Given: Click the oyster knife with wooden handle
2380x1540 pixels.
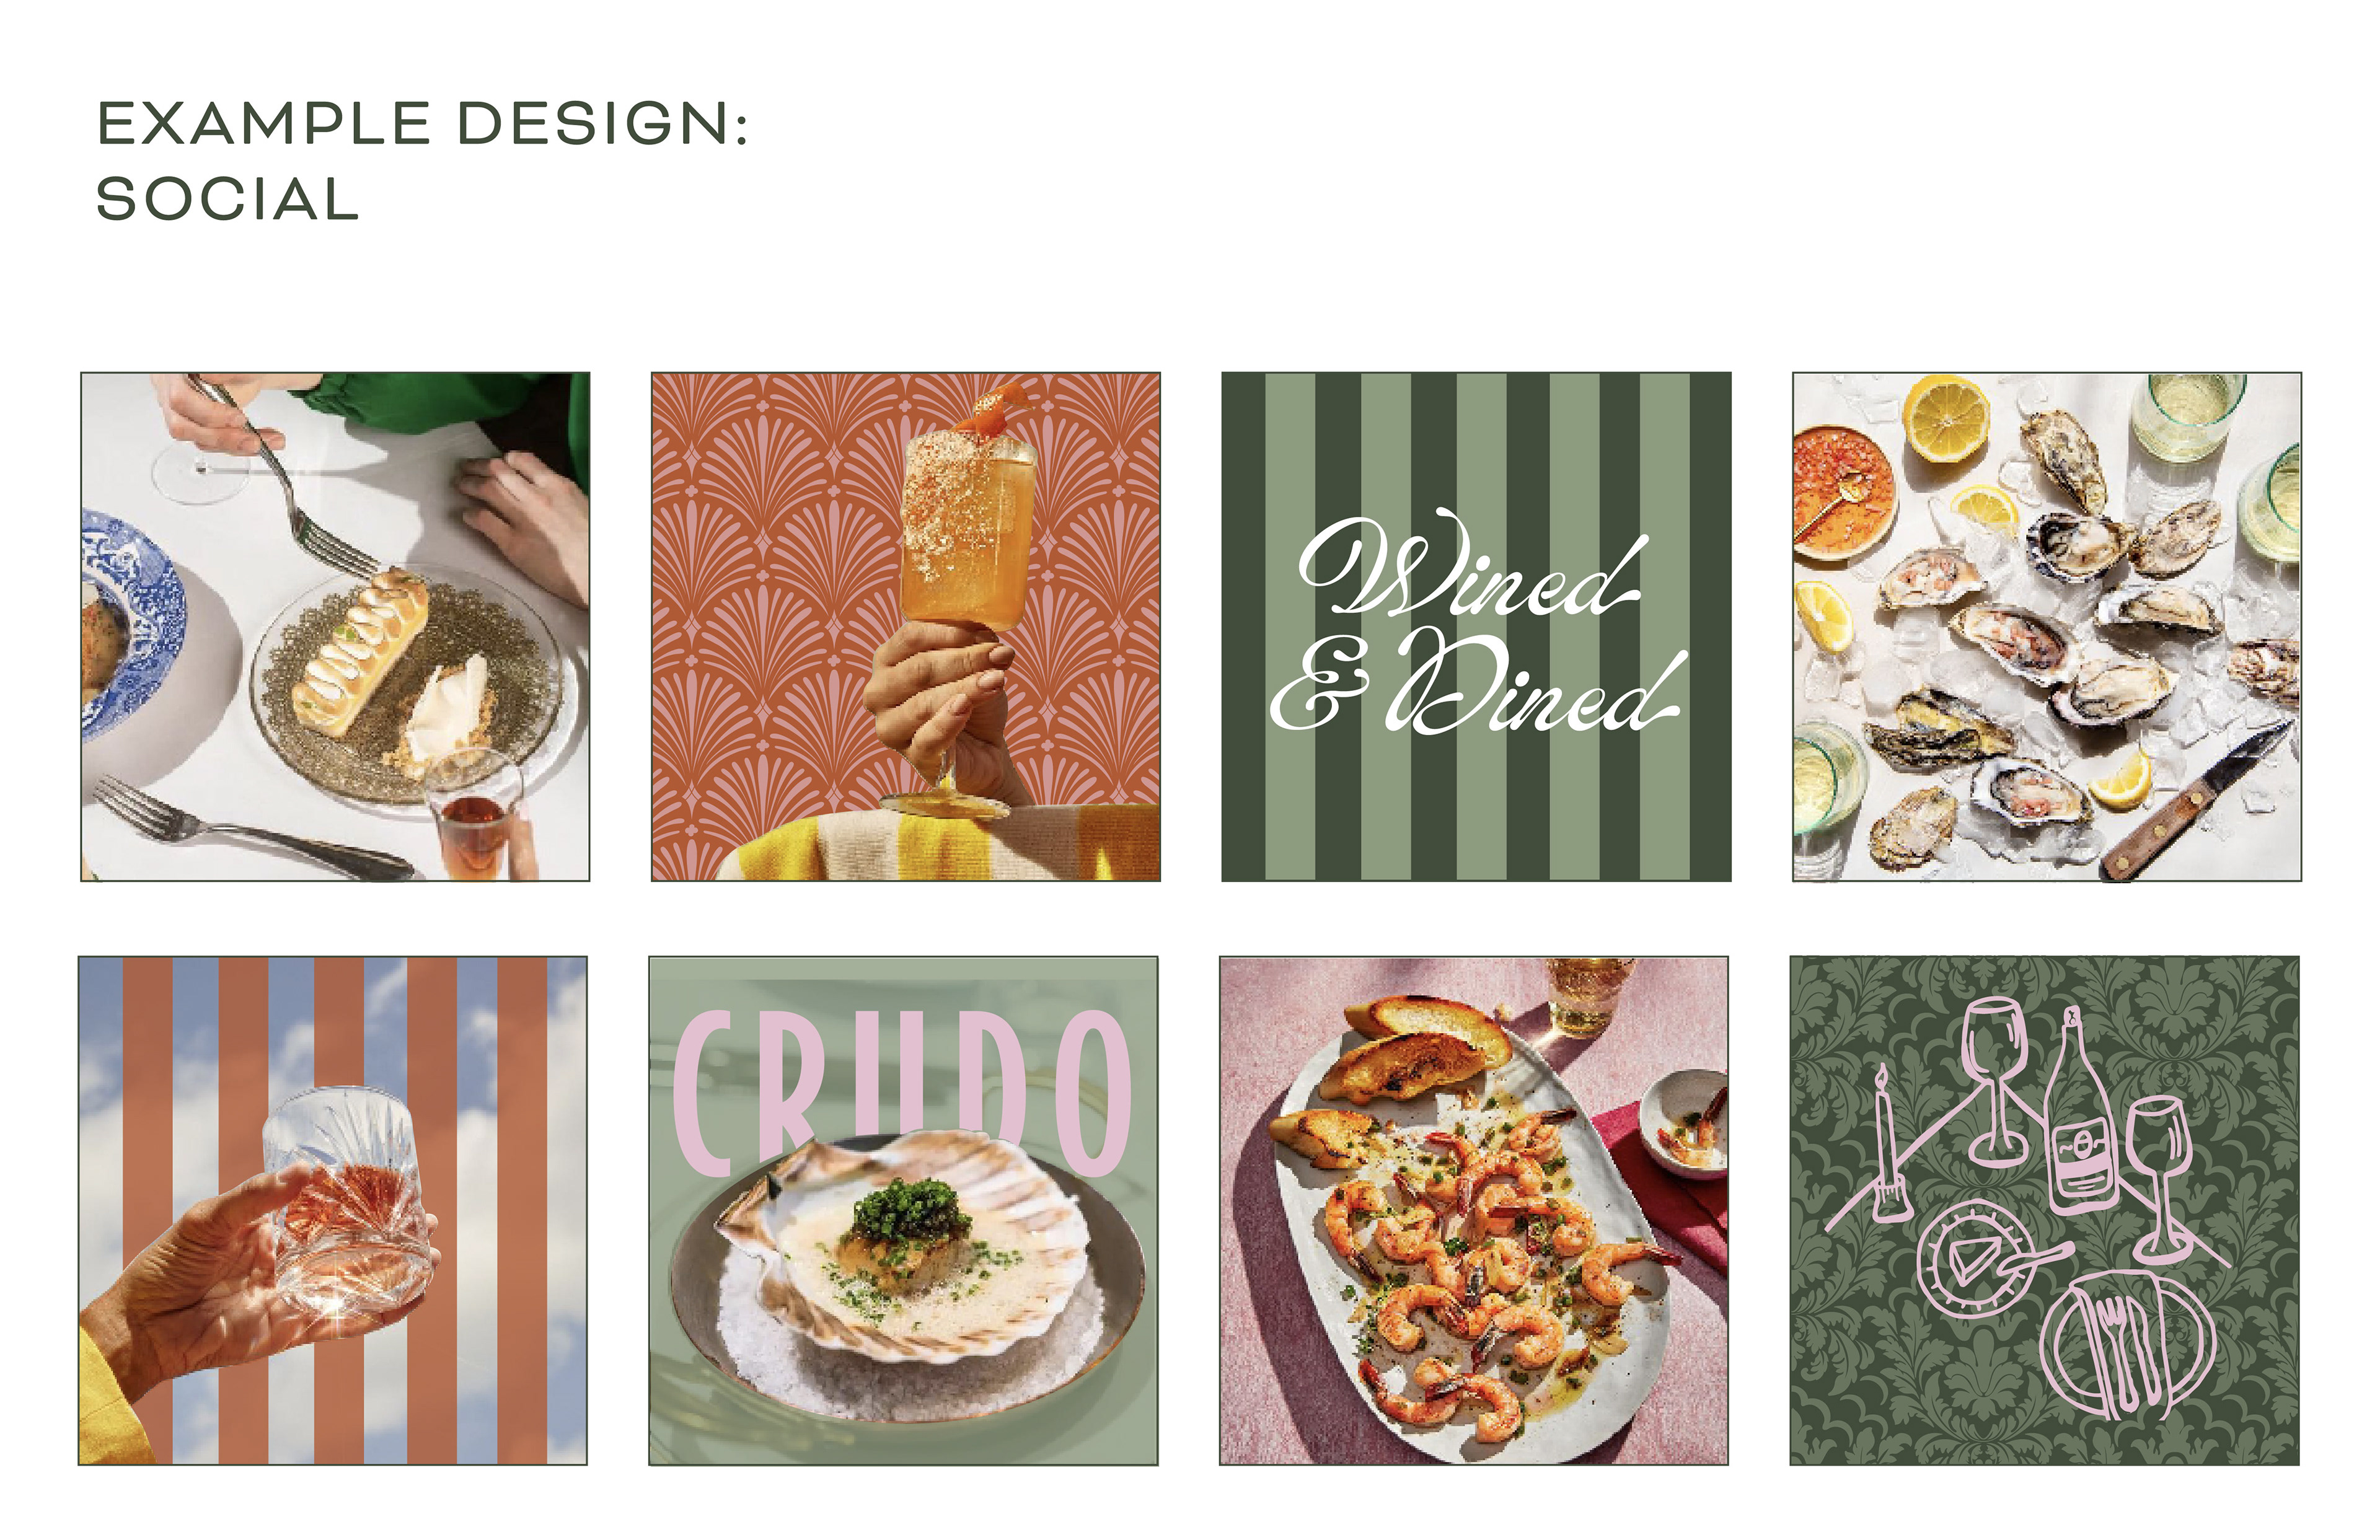Looking at the screenshot, I should pyautogui.click(x=2196, y=802).
